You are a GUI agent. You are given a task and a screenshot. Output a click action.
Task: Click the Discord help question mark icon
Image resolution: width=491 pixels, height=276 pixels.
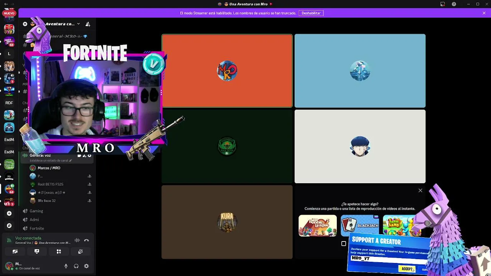coord(454,4)
